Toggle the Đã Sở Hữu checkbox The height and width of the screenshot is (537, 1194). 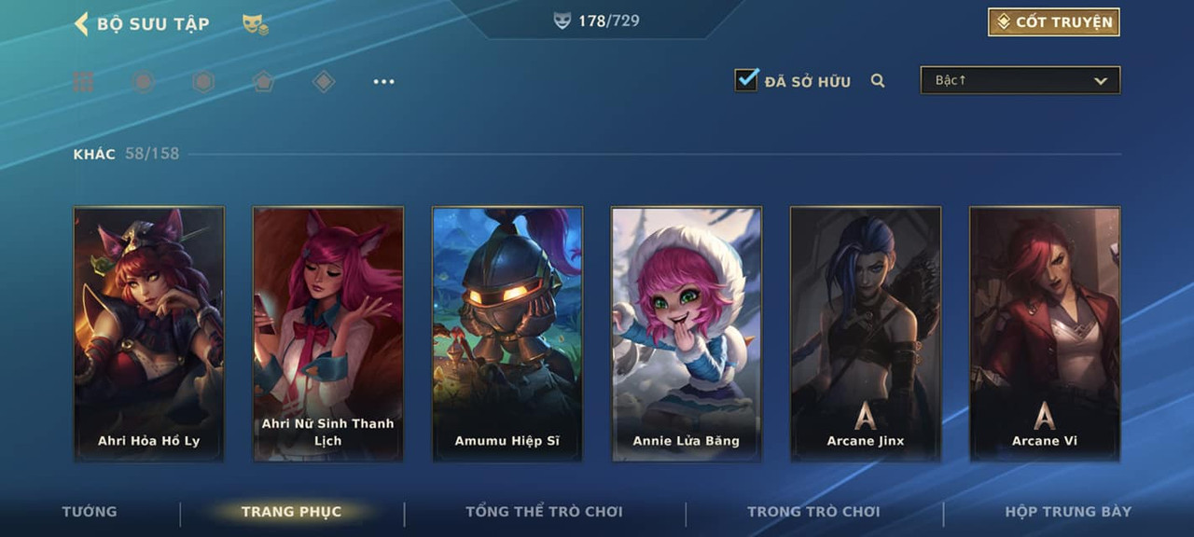[x=746, y=80]
